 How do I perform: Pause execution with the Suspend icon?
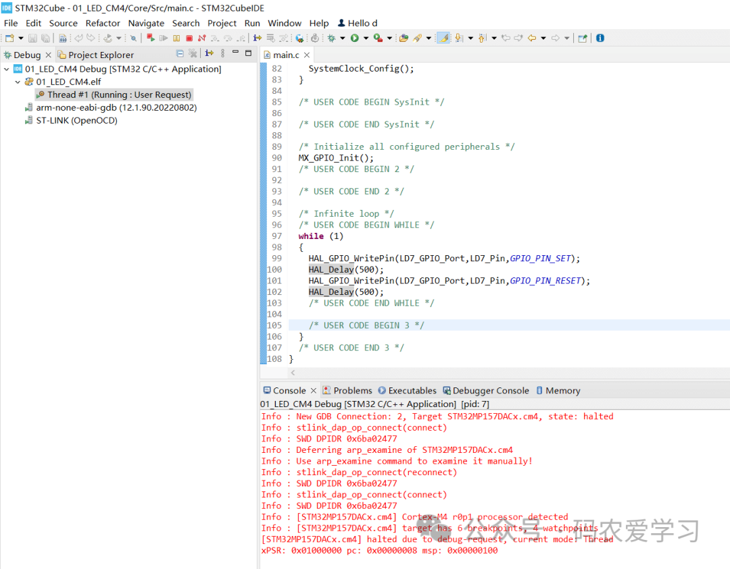[x=176, y=38]
